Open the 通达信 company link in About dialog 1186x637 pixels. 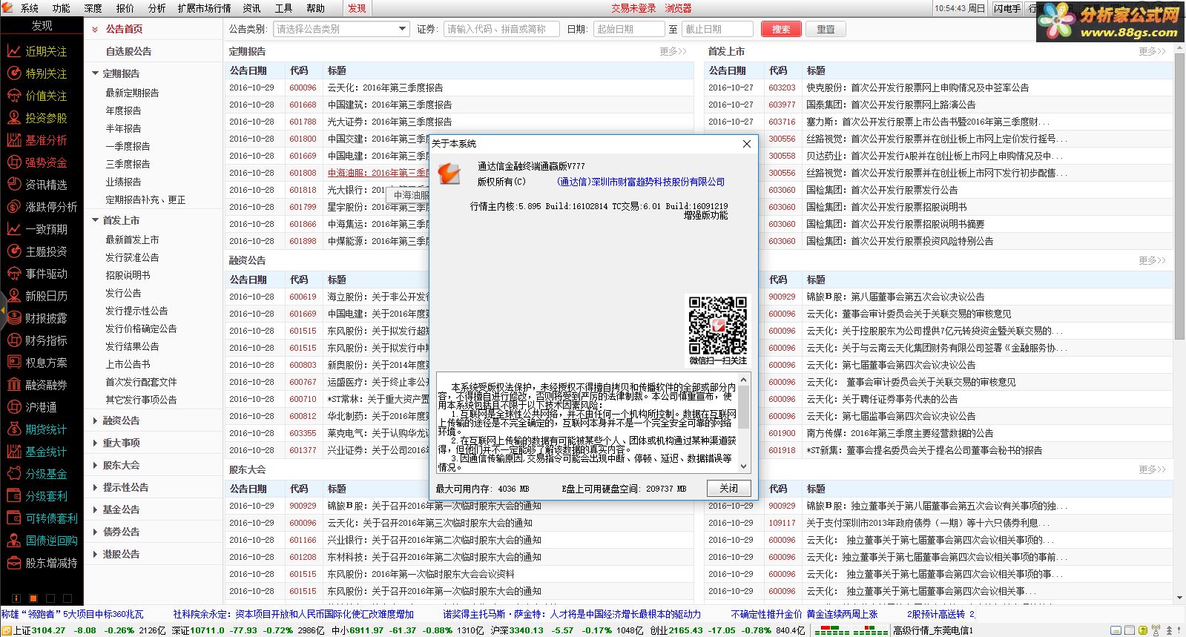[641, 182]
